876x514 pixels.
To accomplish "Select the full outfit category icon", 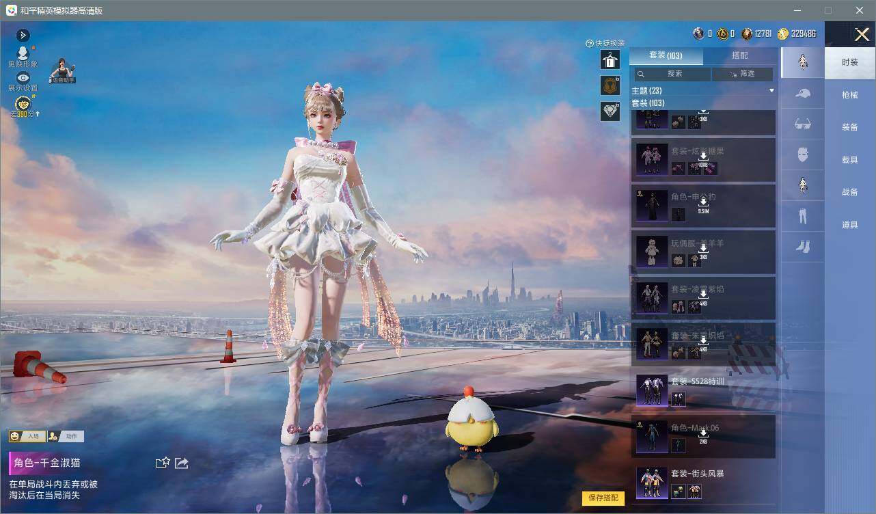I will tap(803, 62).
